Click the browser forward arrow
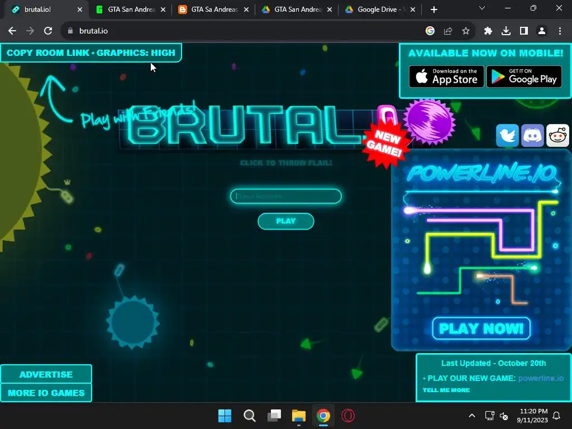Viewport: 572px width, 429px height. (30, 31)
